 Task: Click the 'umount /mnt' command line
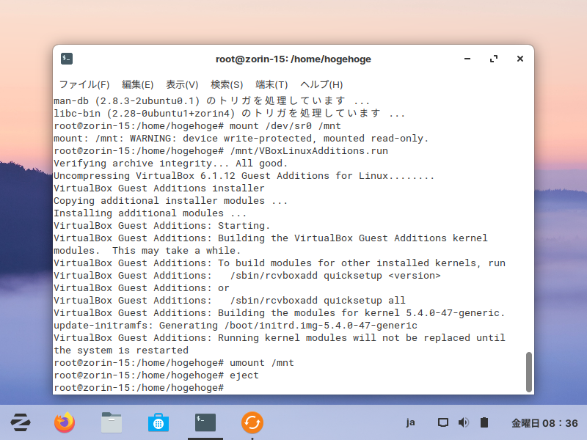point(174,363)
